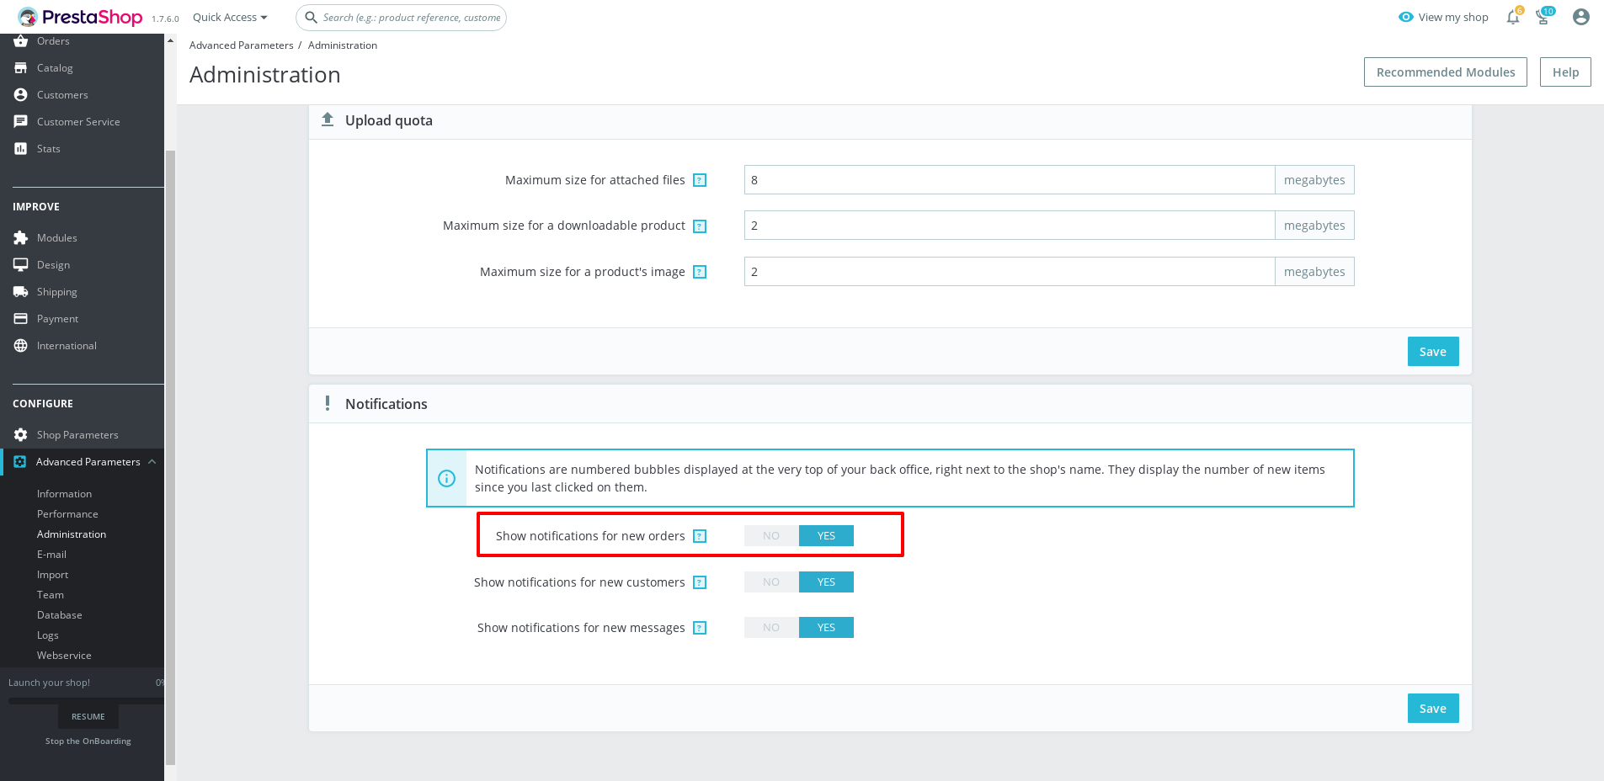
Task: Disable notifications for new orders
Action: (770, 535)
